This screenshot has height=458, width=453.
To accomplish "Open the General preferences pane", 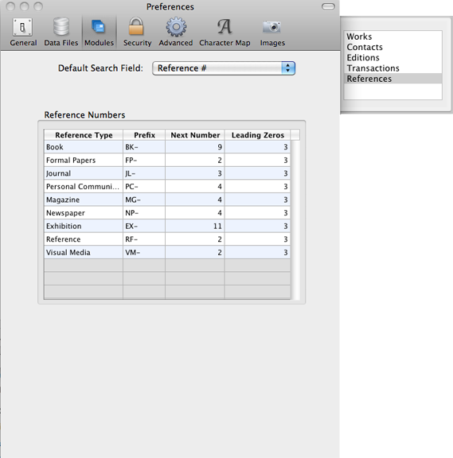I will point(23,32).
